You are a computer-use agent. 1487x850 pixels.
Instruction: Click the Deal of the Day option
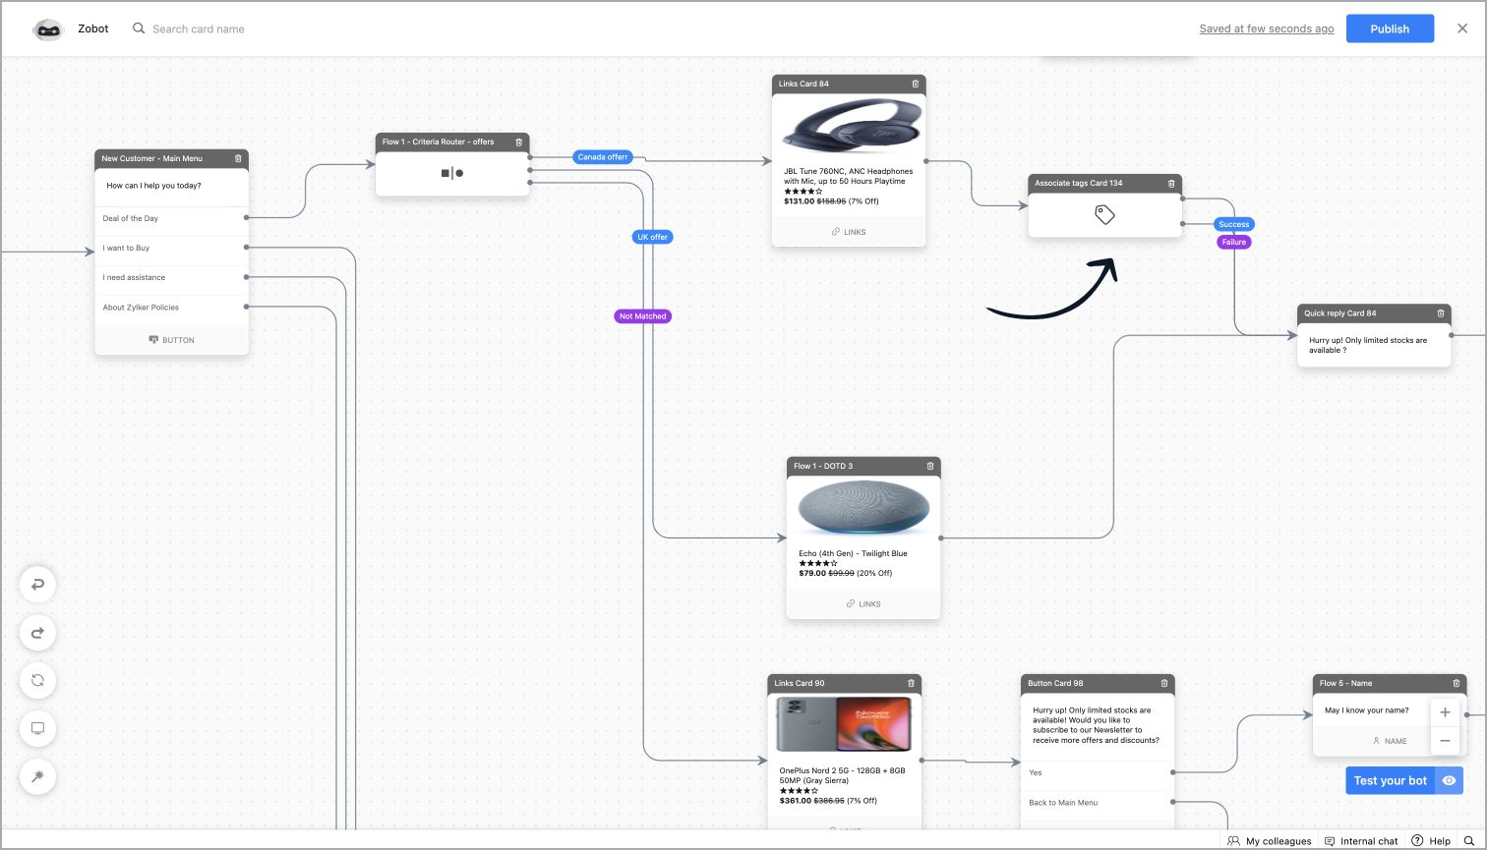click(x=171, y=218)
